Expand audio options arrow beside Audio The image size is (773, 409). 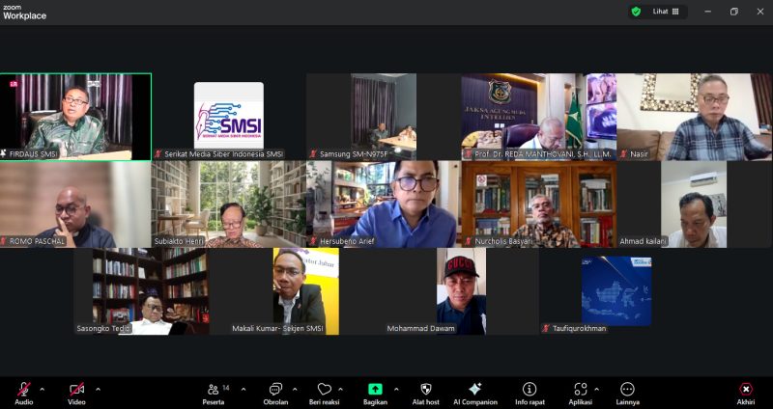coord(42,389)
